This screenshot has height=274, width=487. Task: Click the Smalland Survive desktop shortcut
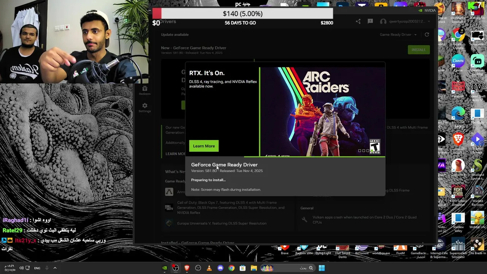point(477,169)
